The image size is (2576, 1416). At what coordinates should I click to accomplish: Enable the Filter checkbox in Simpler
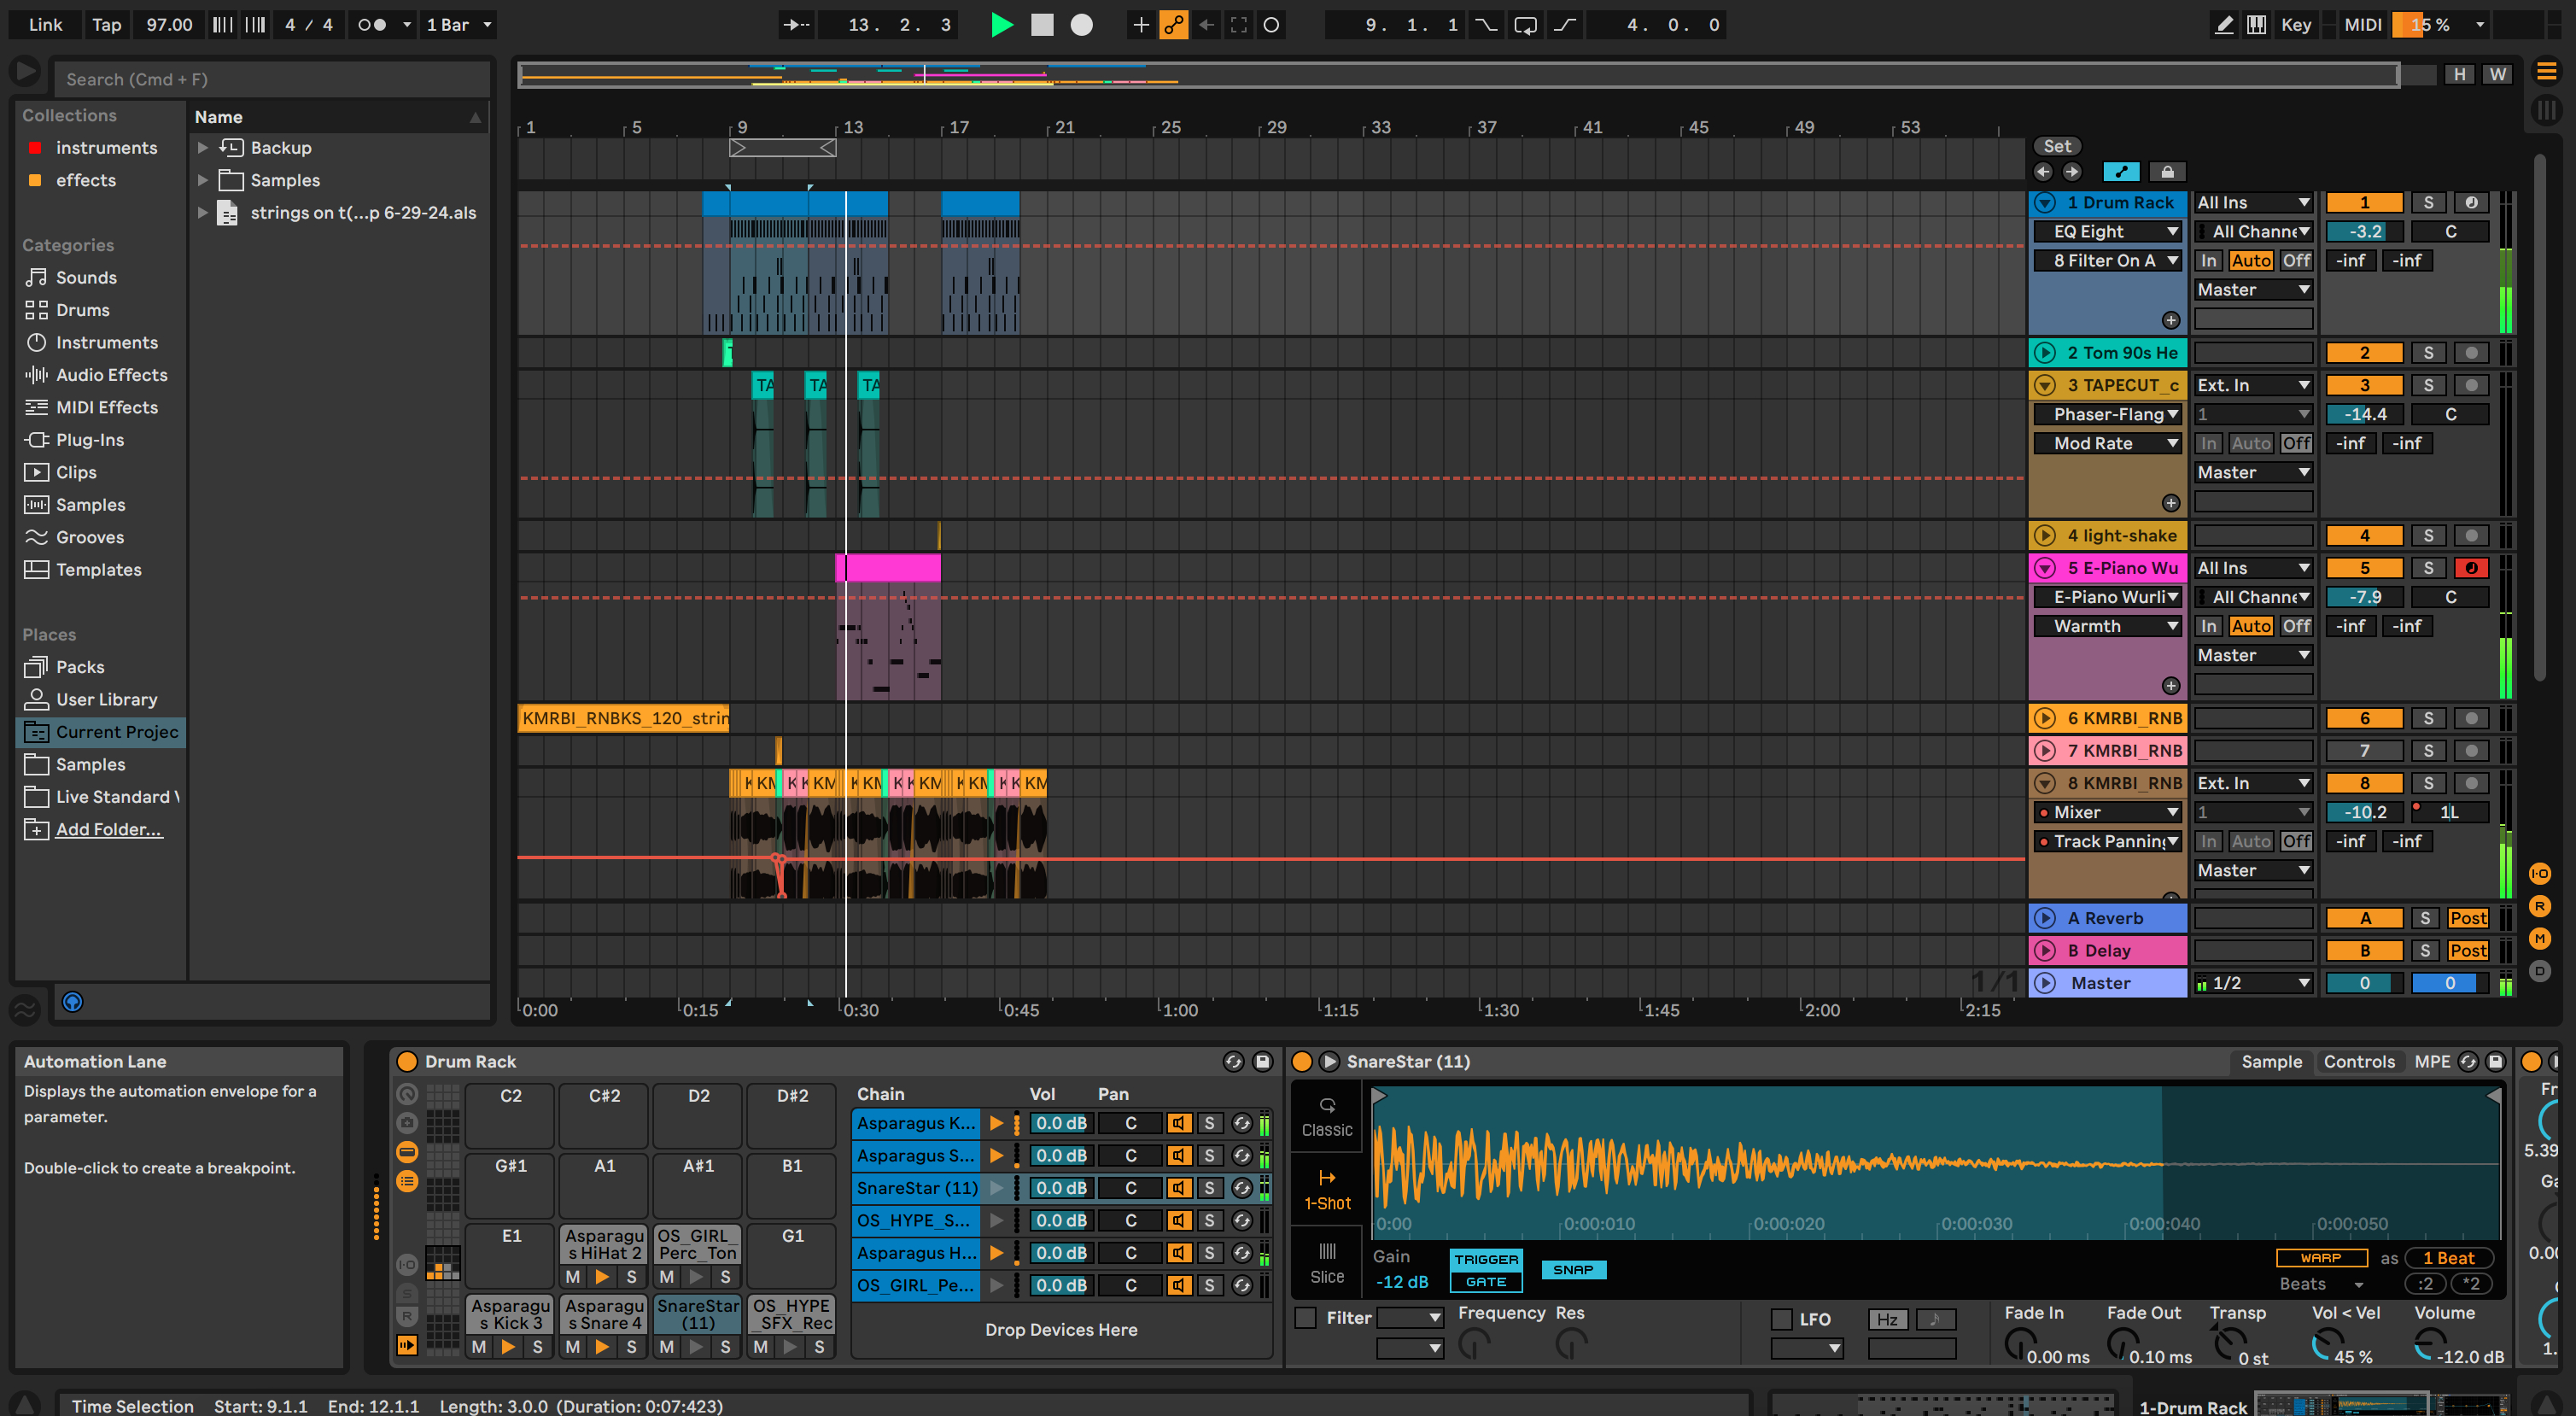(x=1305, y=1318)
